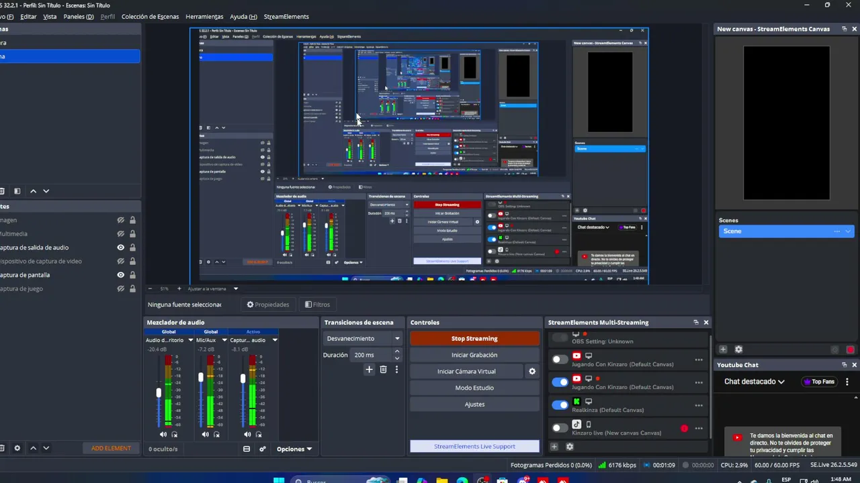Image resolution: width=860 pixels, height=483 pixels.
Task: Enable the inactive YouTube Jugando Con Kinzaro toggle
Action: point(560,360)
